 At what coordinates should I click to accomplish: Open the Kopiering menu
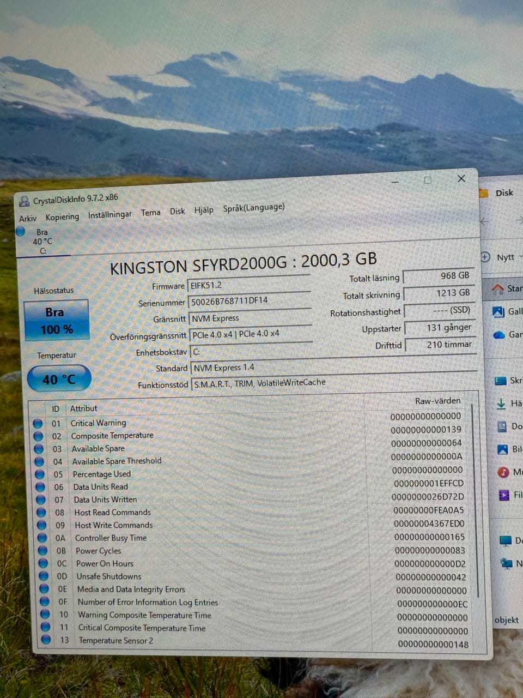pos(62,216)
